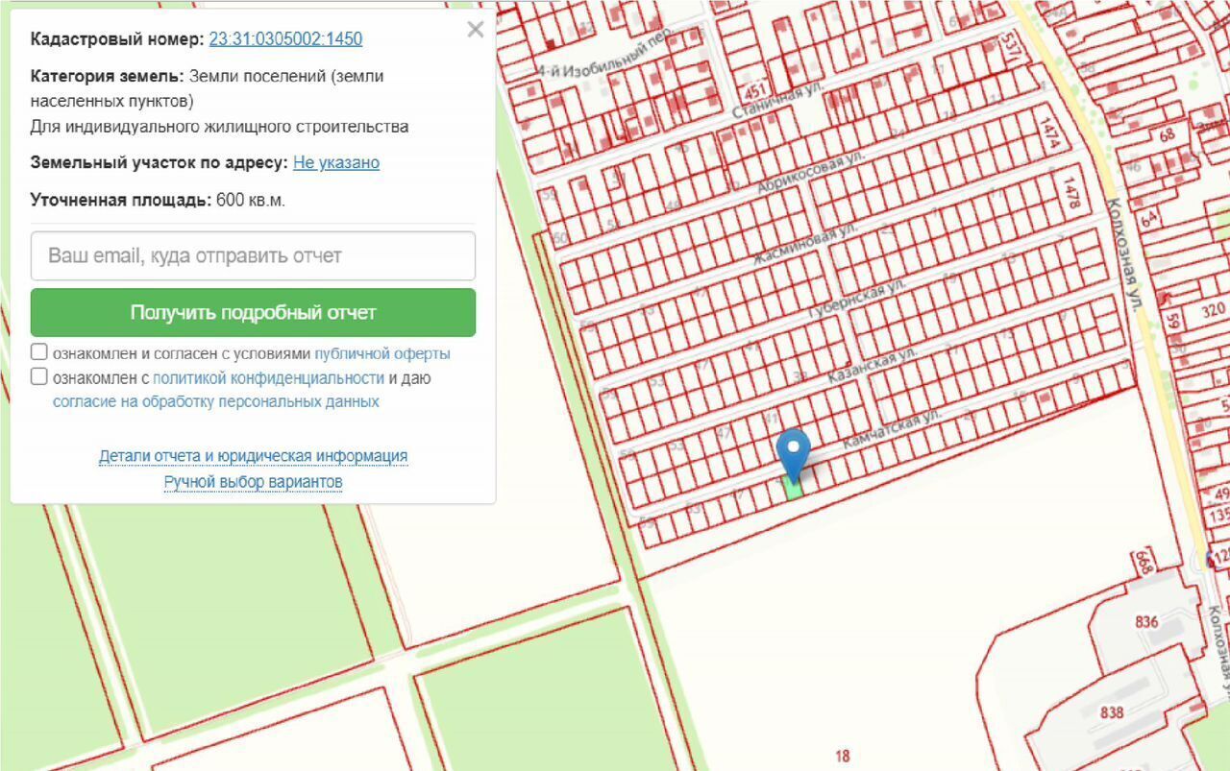Click the number 18 map label
The width and height of the screenshot is (1230, 771).
pos(843,757)
